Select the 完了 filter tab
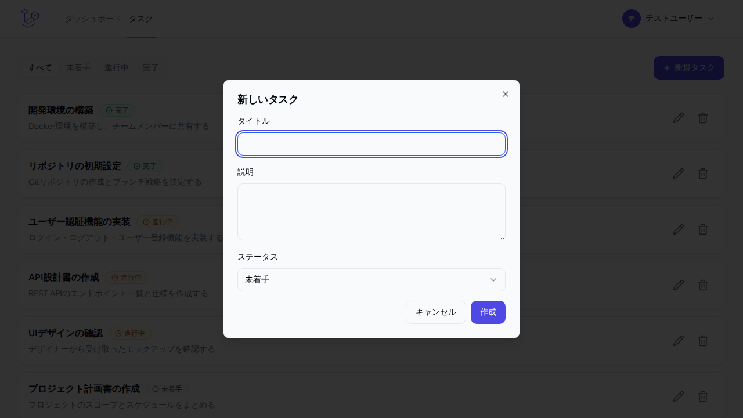The image size is (743, 418). [151, 68]
